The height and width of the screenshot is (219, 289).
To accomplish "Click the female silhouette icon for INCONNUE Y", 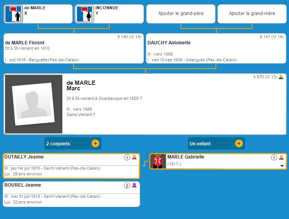I will 85,14.
